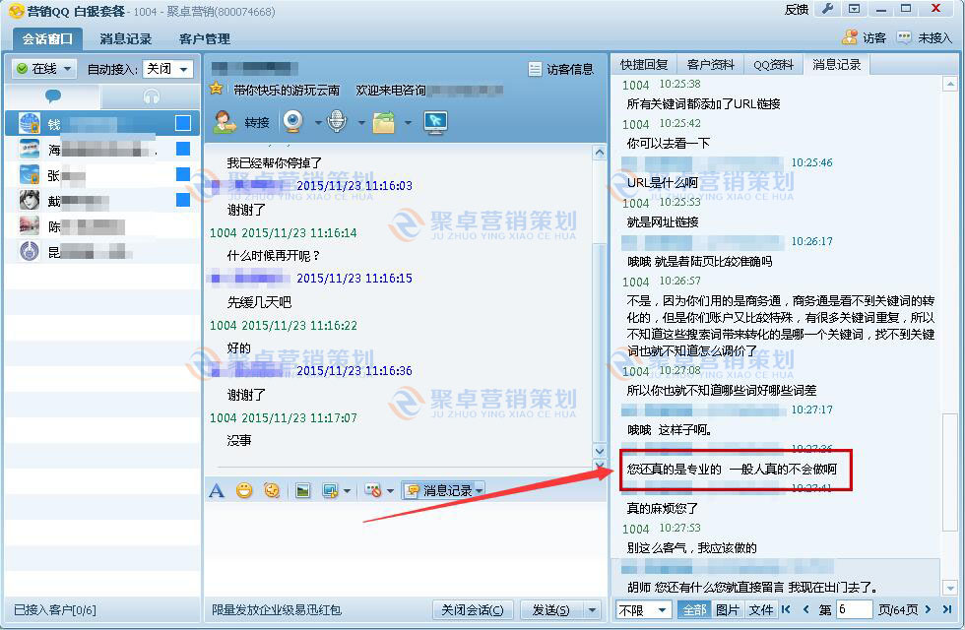Click the 未接入 pending chats icon
The width and height of the screenshot is (965, 630).
904,37
